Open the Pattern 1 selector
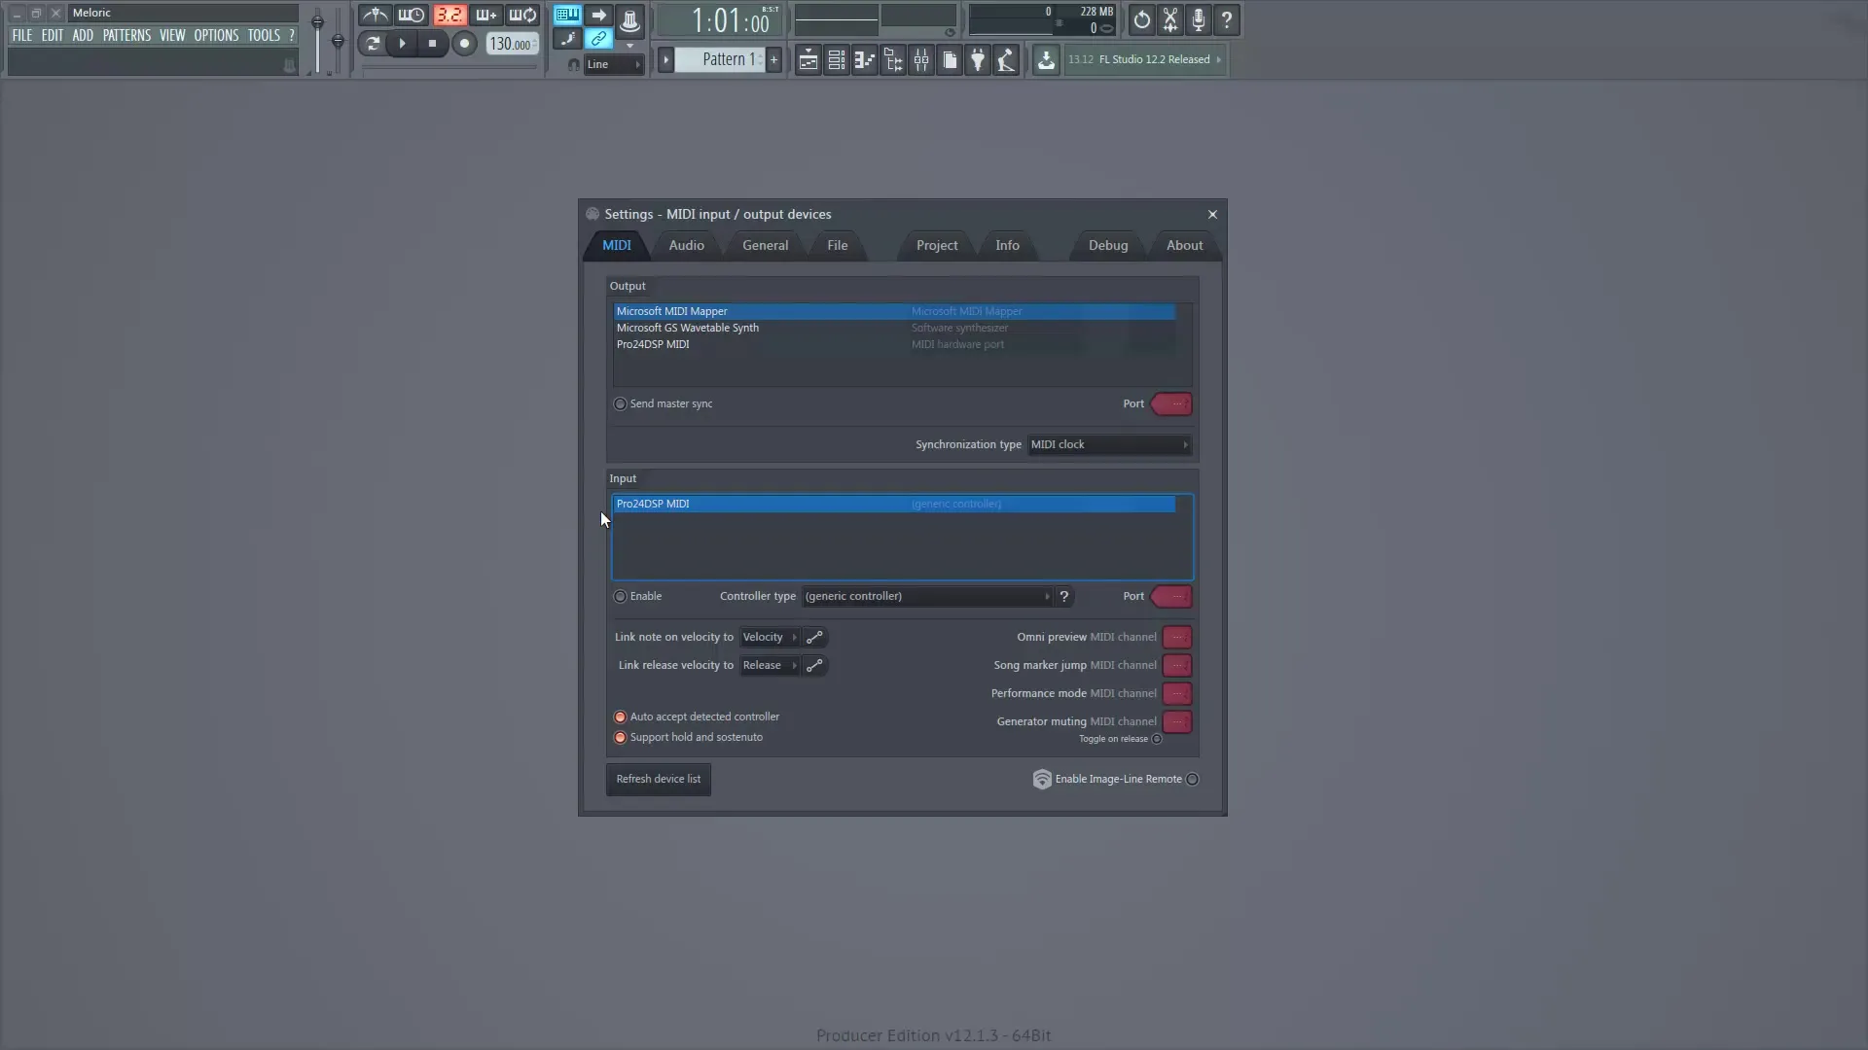The image size is (1868, 1050). [721, 60]
